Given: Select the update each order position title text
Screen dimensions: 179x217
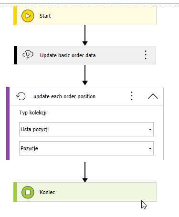Looking at the screenshot, I should point(64,96).
